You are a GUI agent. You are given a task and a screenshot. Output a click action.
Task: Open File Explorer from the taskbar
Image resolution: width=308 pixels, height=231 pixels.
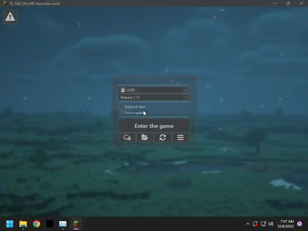click(23, 224)
